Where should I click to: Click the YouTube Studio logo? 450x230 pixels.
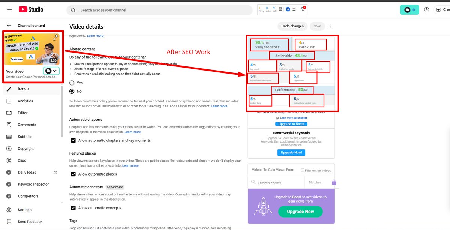pos(31,9)
